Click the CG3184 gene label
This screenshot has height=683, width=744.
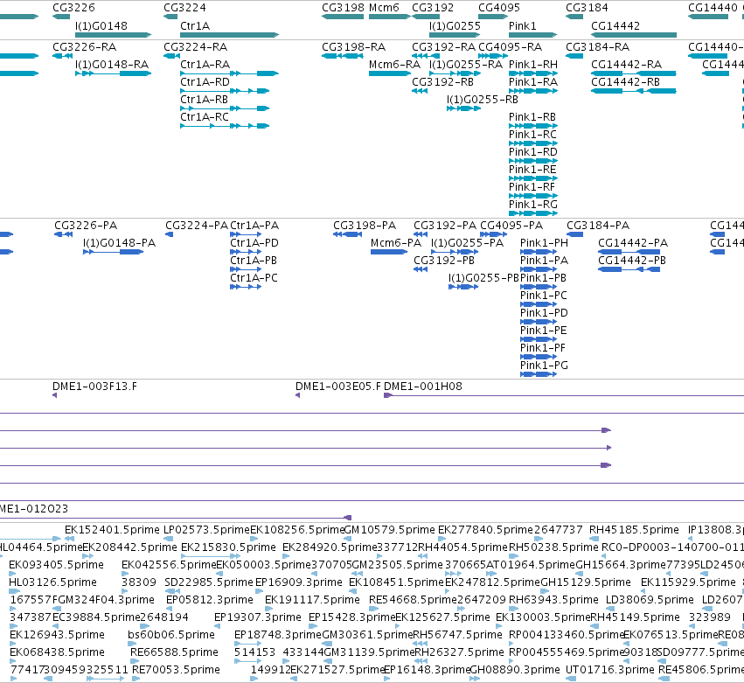pos(587,8)
